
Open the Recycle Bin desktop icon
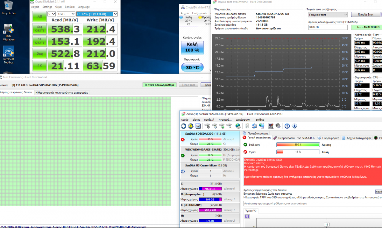(9, 8)
